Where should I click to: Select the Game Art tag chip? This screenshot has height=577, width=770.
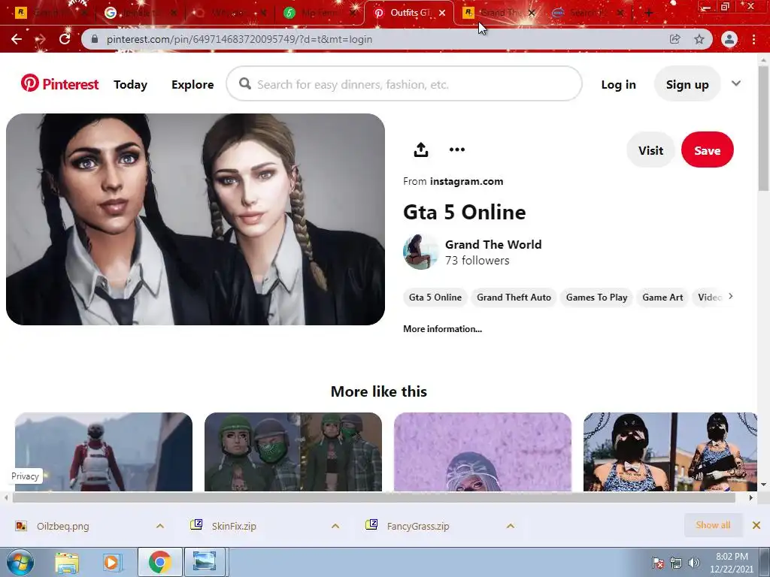click(x=662, y=298)
